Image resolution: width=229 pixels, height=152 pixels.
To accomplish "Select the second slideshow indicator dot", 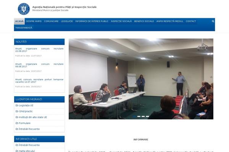I will [139, 116].
